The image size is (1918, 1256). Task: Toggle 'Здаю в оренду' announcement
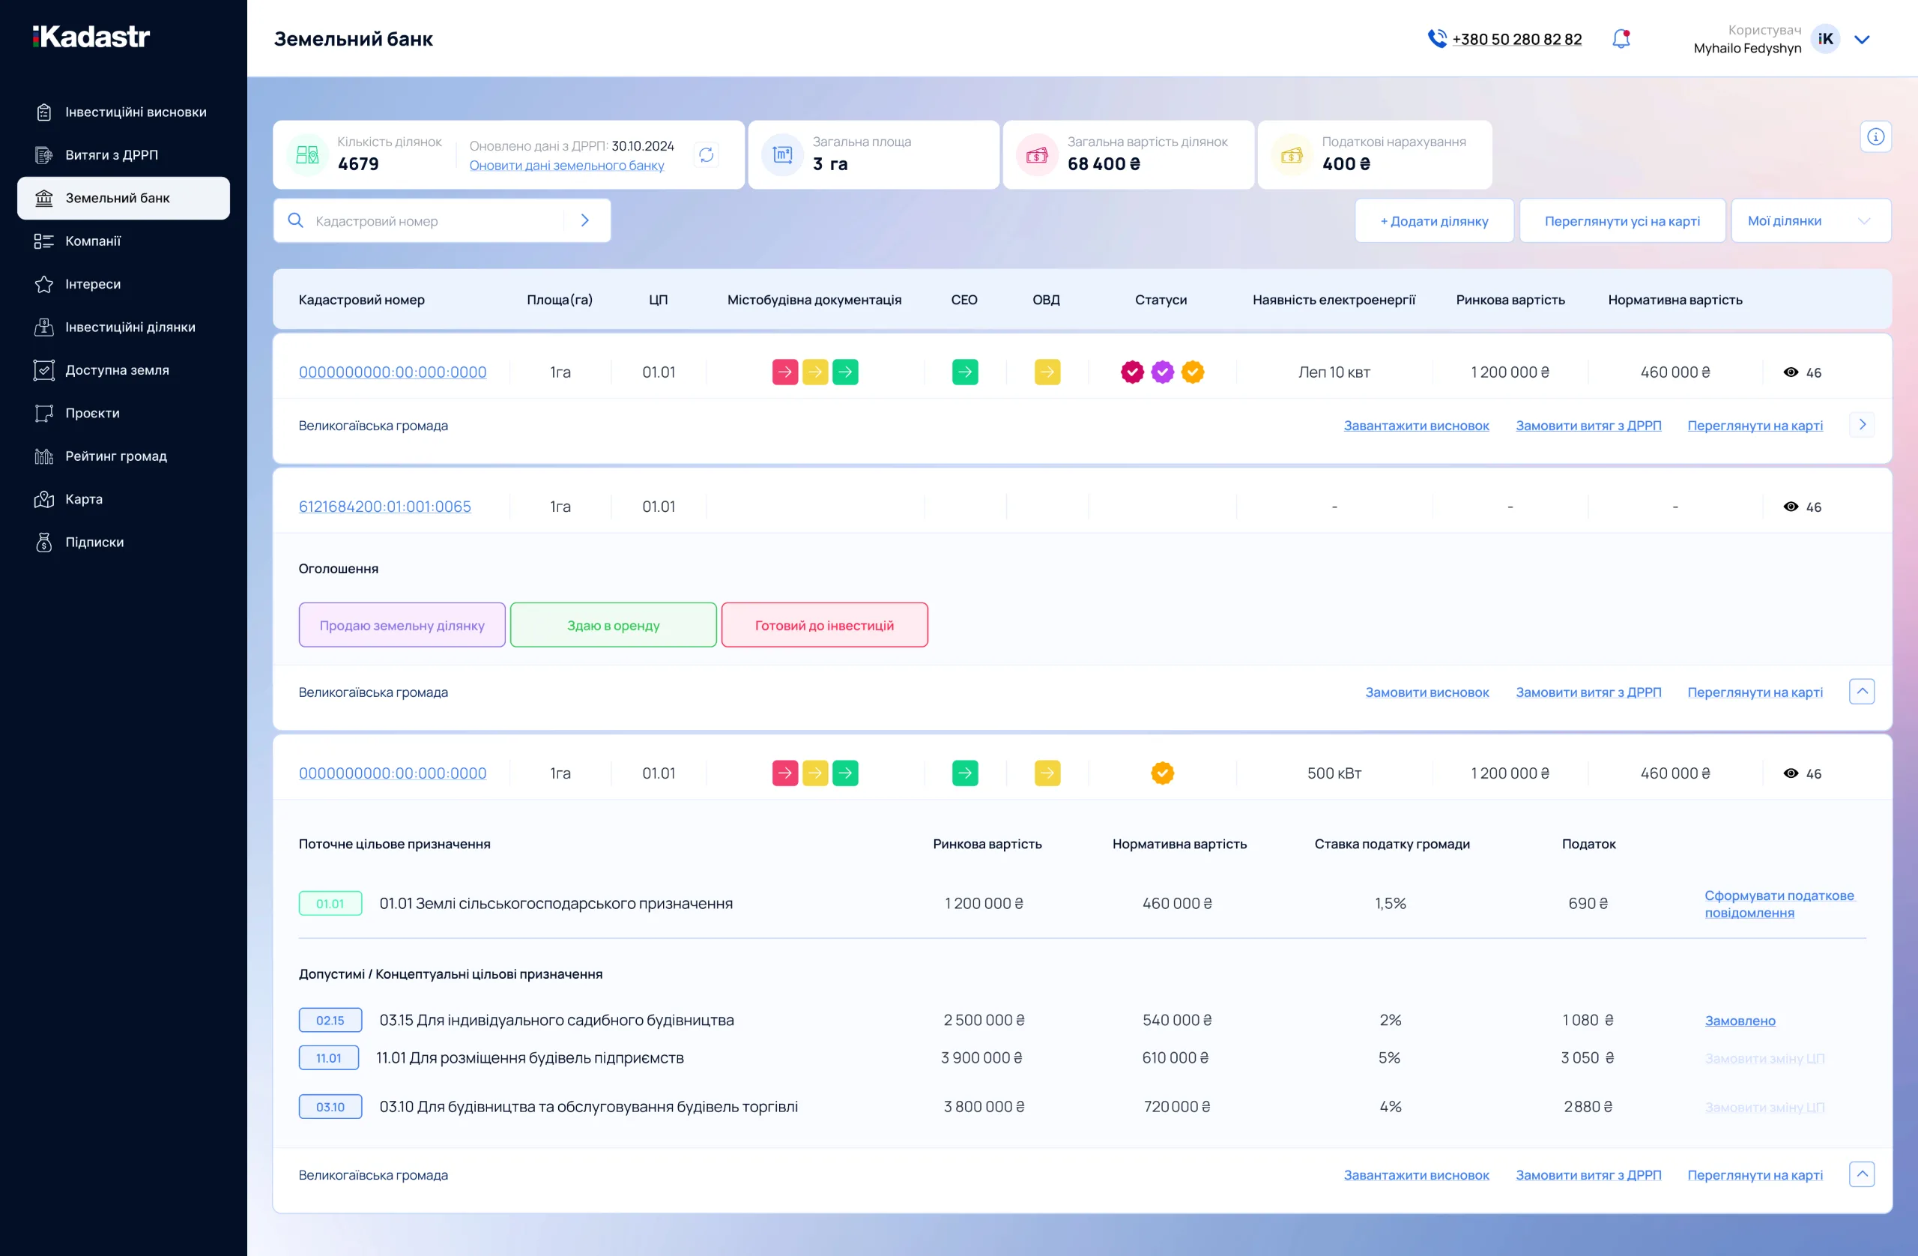tap(614, 626)
